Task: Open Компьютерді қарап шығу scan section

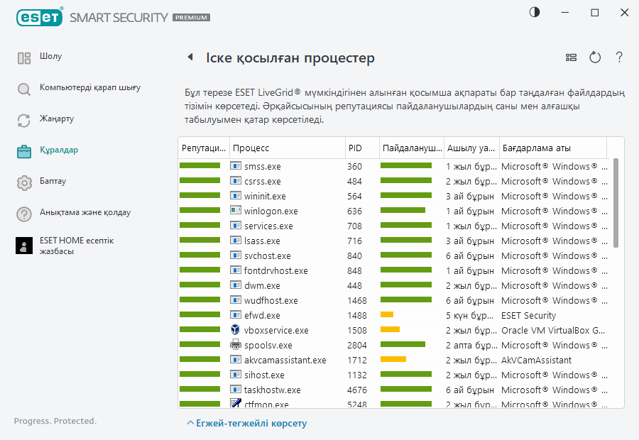Action: tap(89, 88)
